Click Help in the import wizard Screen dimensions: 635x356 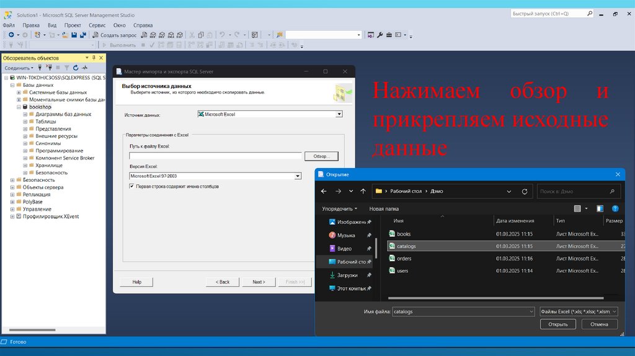click(137, 282)
